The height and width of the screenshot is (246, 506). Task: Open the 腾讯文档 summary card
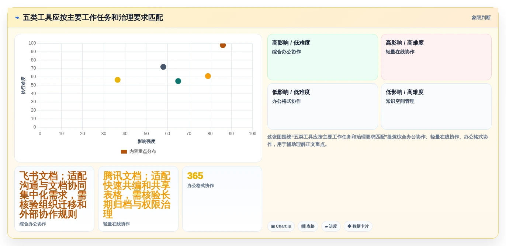click(138, 199)
